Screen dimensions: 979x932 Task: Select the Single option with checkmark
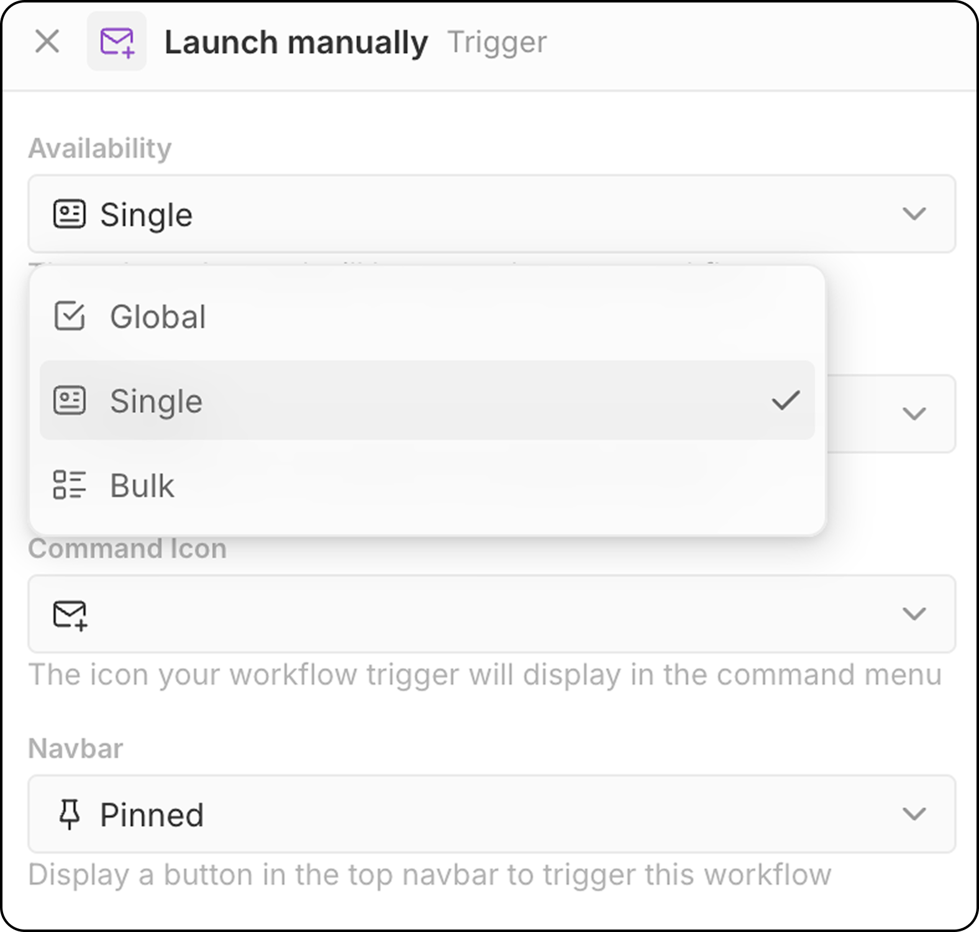click(x=427, y=401)
